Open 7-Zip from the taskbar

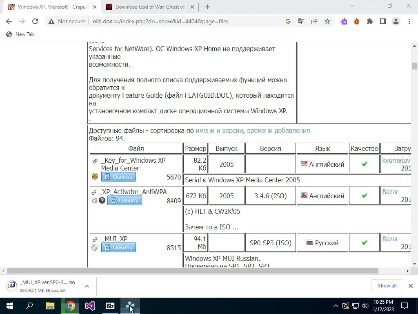point(110,306)
